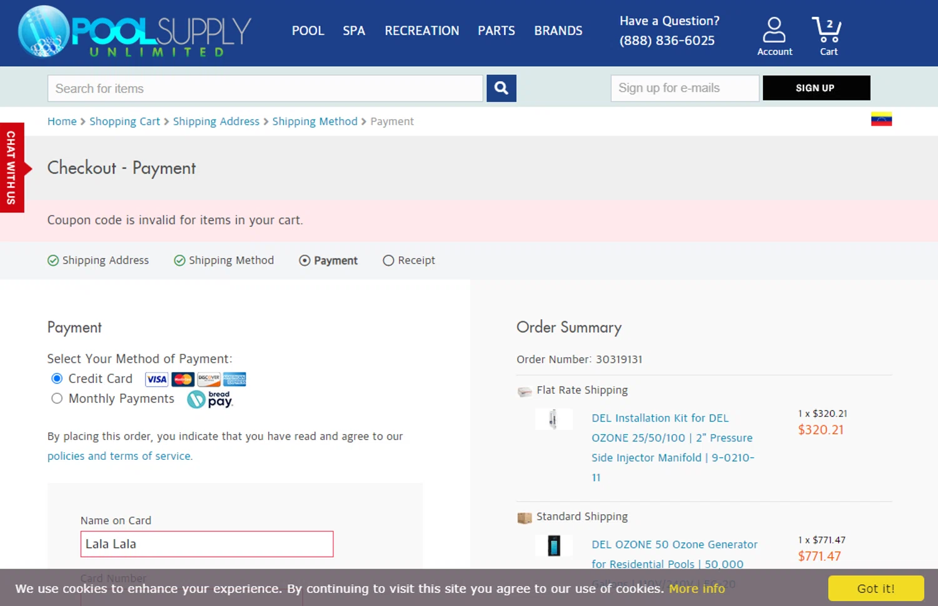This screenshot has width=938, height=606.
Task: Open DEL OZONE 50 generator thumbnail
Action: 553,545
